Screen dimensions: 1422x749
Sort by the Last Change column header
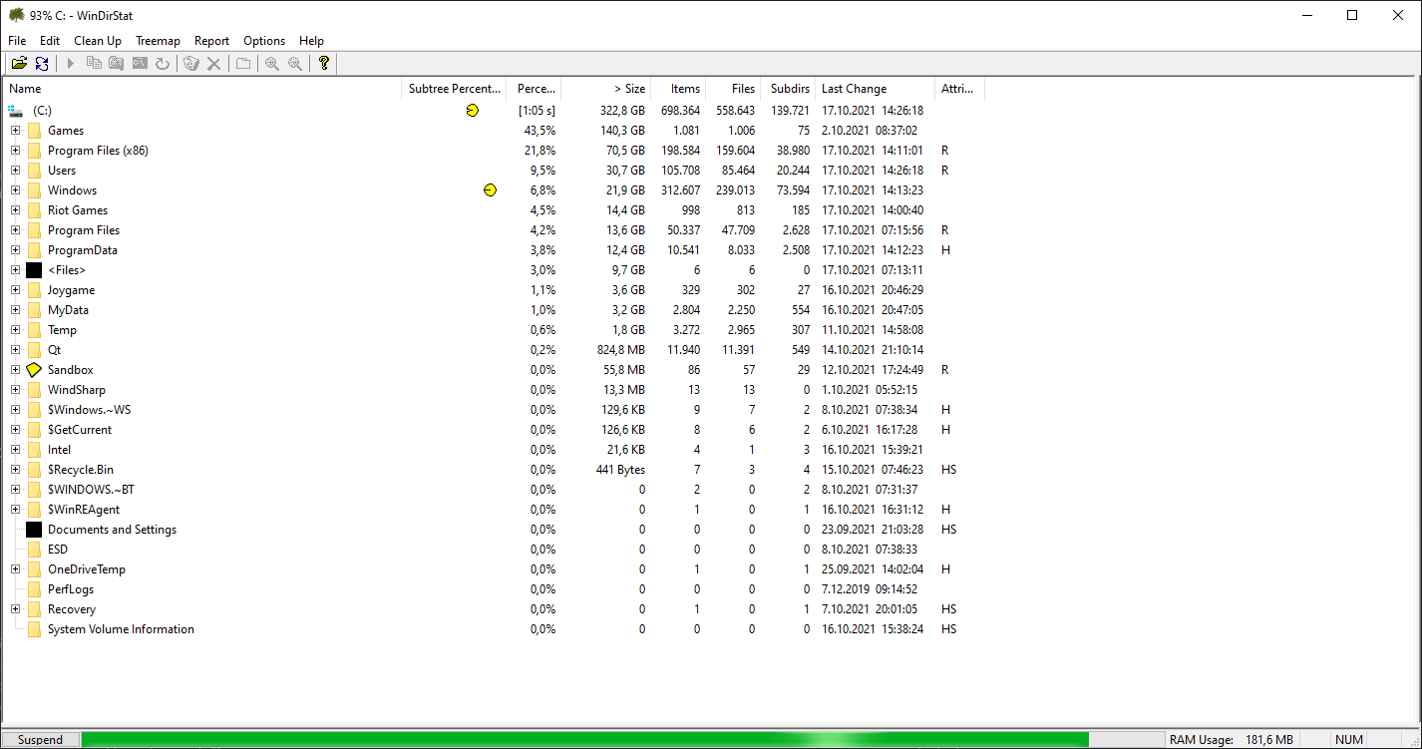click(x=876, y=89)
